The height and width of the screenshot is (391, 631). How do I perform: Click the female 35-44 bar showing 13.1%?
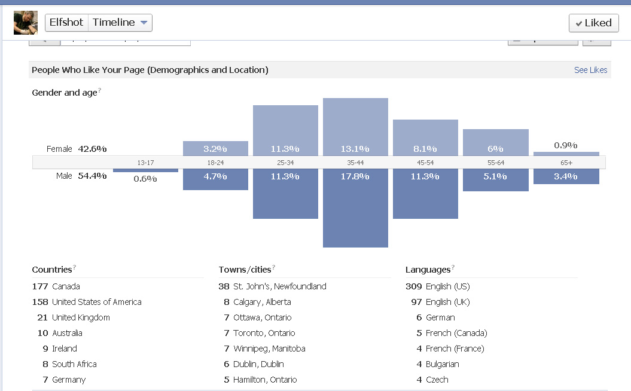[x=355, y=127]
